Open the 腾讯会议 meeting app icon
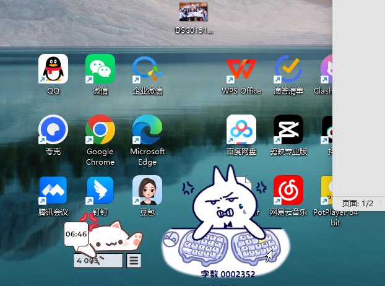The width and height of the screenshot is (385, 286). tap(53, 190)
